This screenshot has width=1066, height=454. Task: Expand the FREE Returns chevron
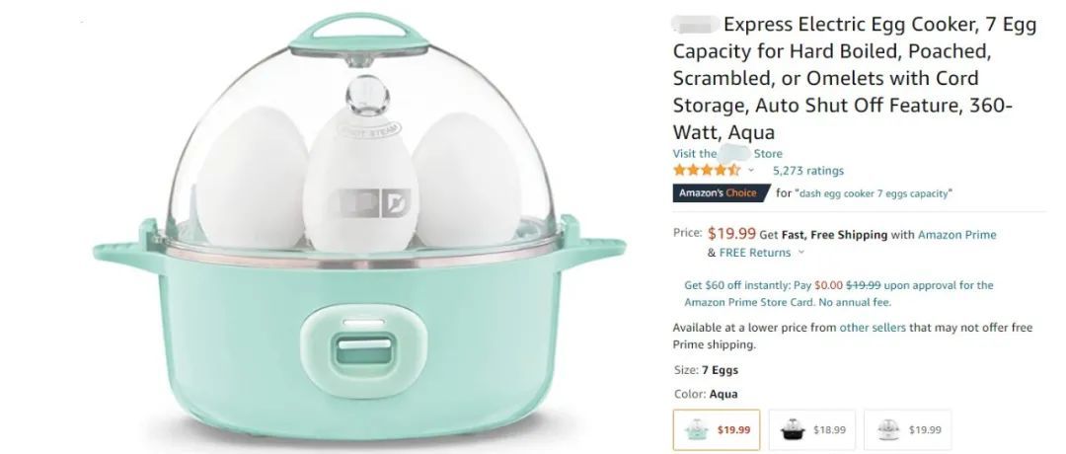tap(800, 252)
